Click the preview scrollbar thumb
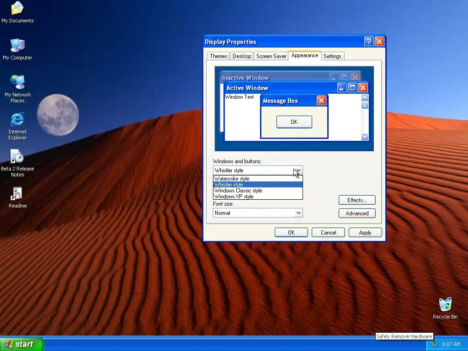468x351 pixels. pyautogui.click(x=365, y=105)
